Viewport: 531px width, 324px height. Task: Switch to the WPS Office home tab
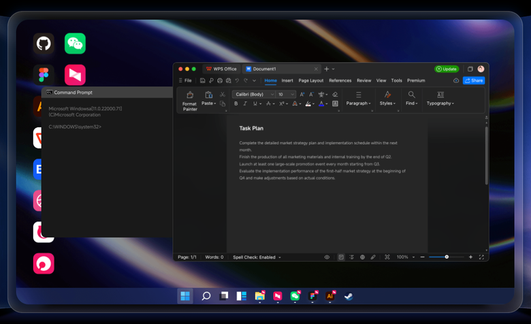[x=221, y=69]
